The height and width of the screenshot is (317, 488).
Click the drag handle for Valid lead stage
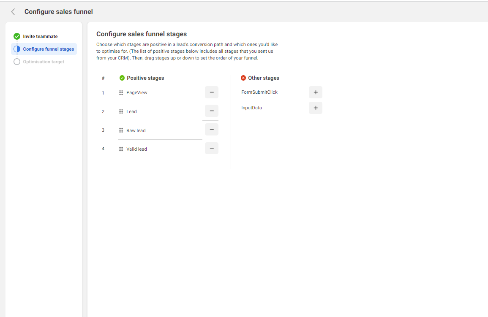tap(121, 149)
